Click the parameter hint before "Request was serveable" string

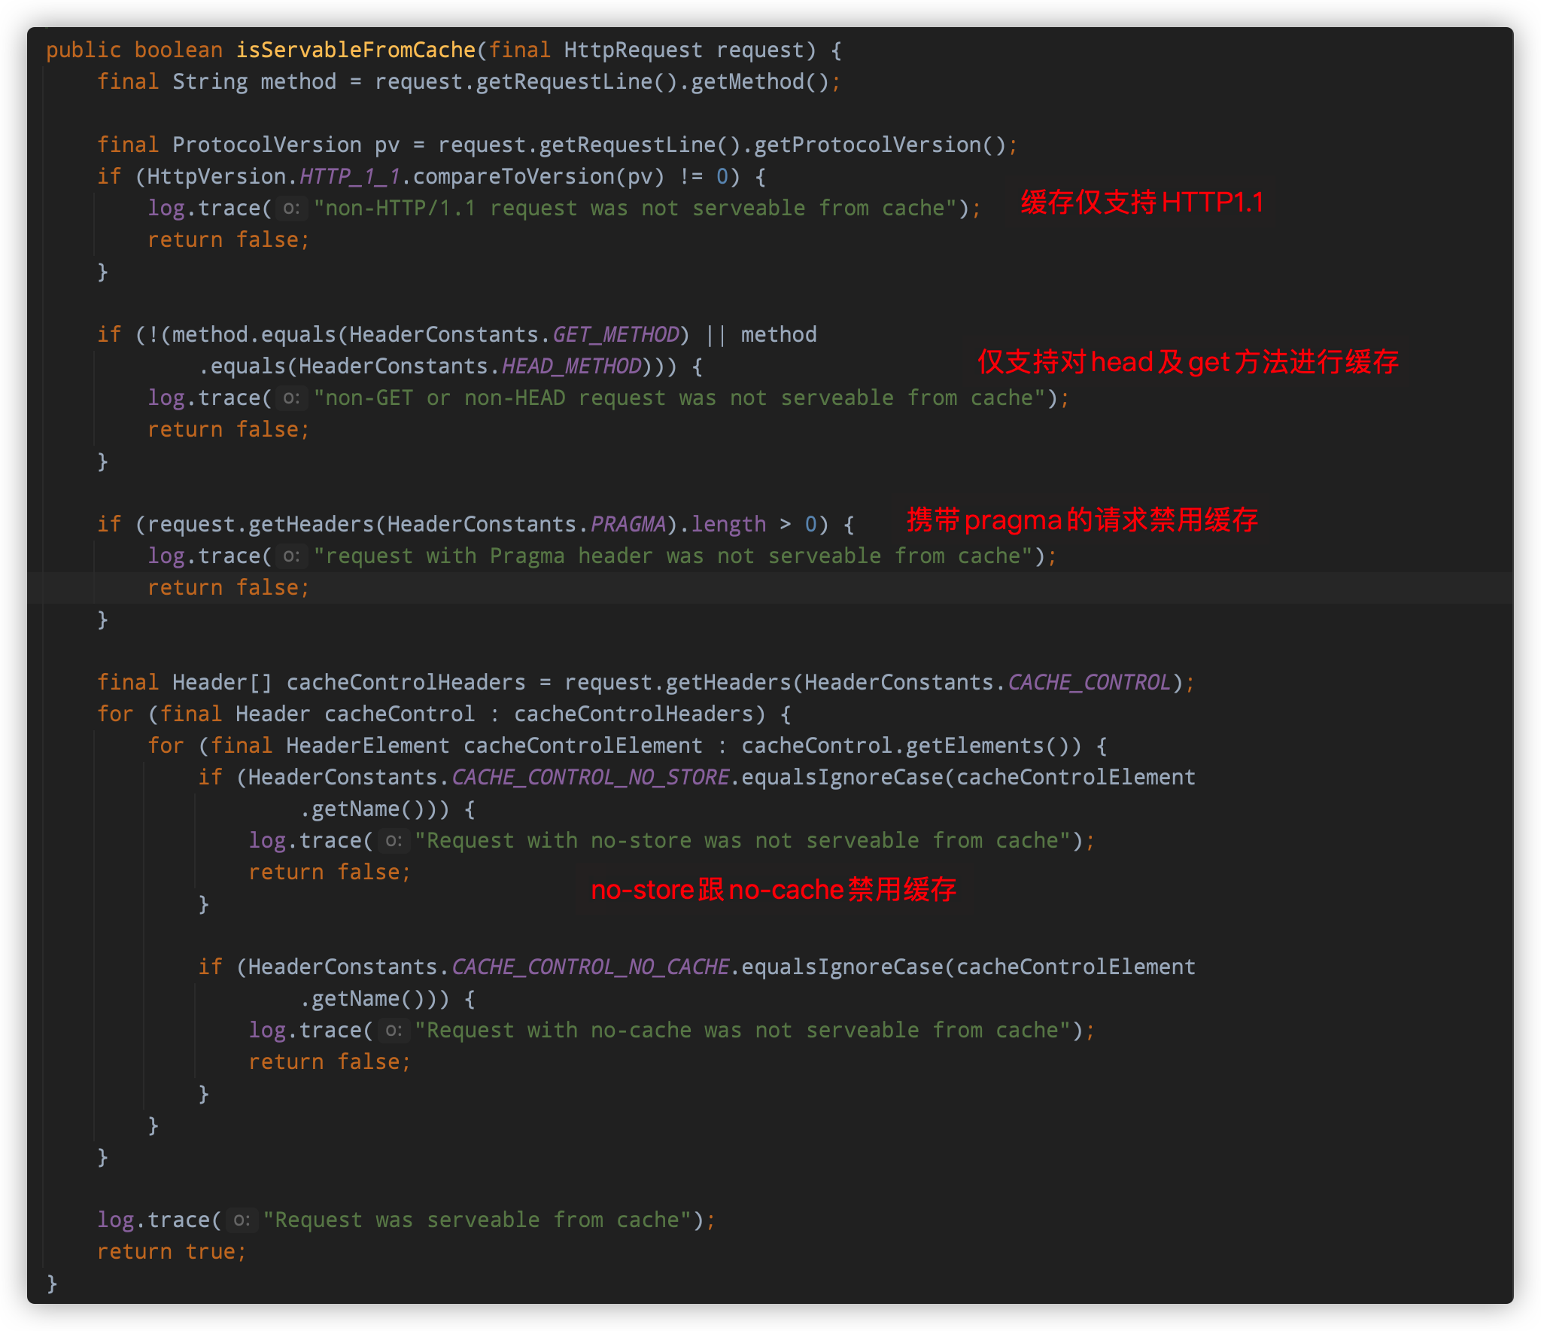[241, 1220]
